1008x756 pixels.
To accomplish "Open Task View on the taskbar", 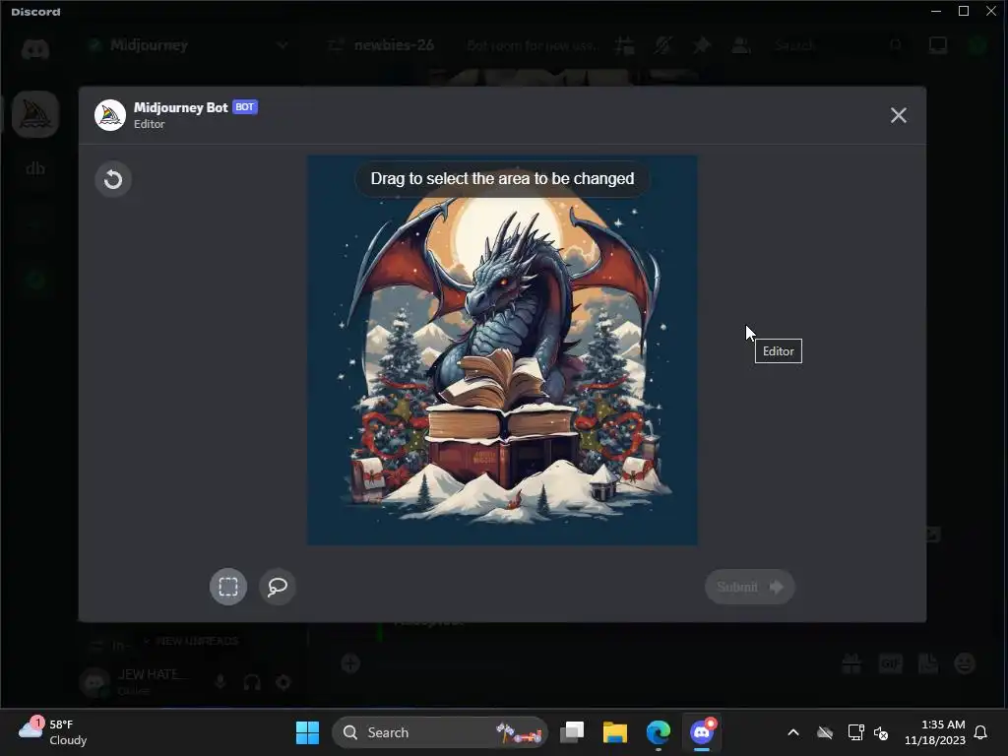I will 572,732.
